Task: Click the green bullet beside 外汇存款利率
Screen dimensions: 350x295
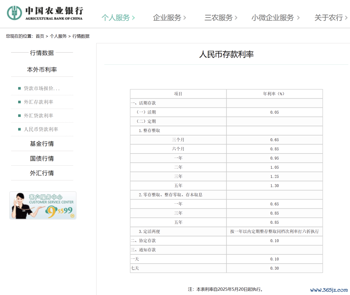Action: [x=19, y=102]
